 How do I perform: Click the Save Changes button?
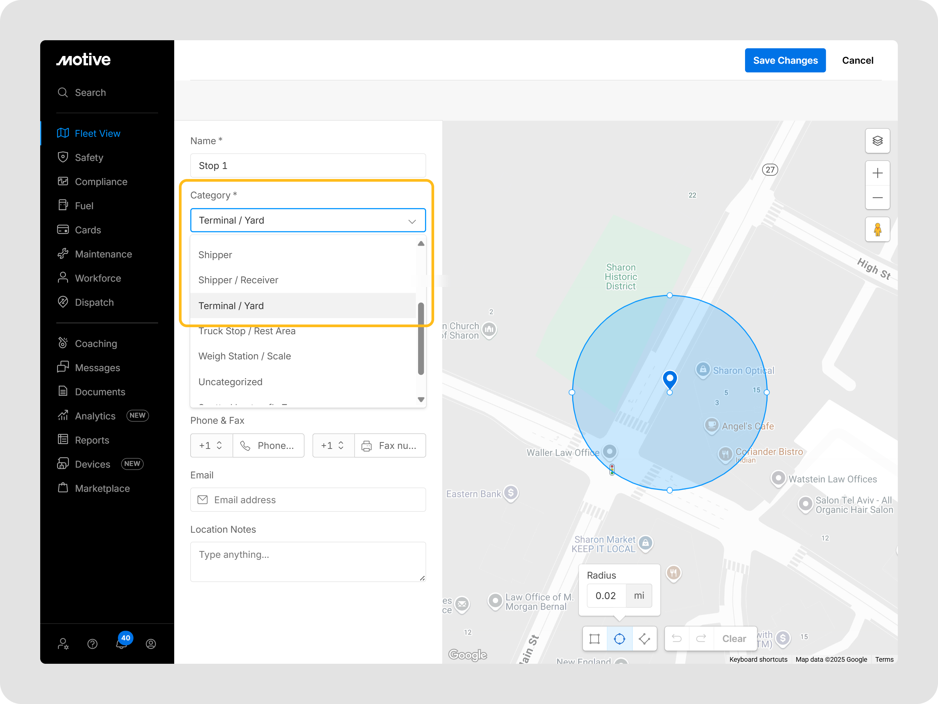[x=785, y=61]
